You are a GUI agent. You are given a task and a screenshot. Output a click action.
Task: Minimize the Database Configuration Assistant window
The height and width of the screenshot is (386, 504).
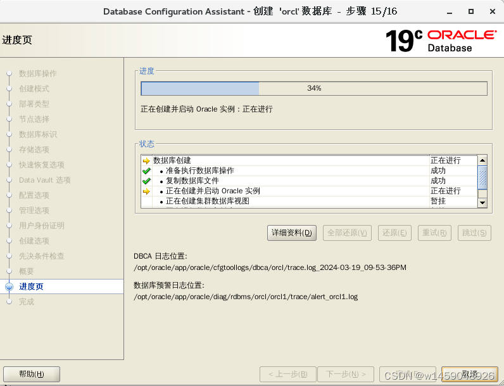click(450, 11)
